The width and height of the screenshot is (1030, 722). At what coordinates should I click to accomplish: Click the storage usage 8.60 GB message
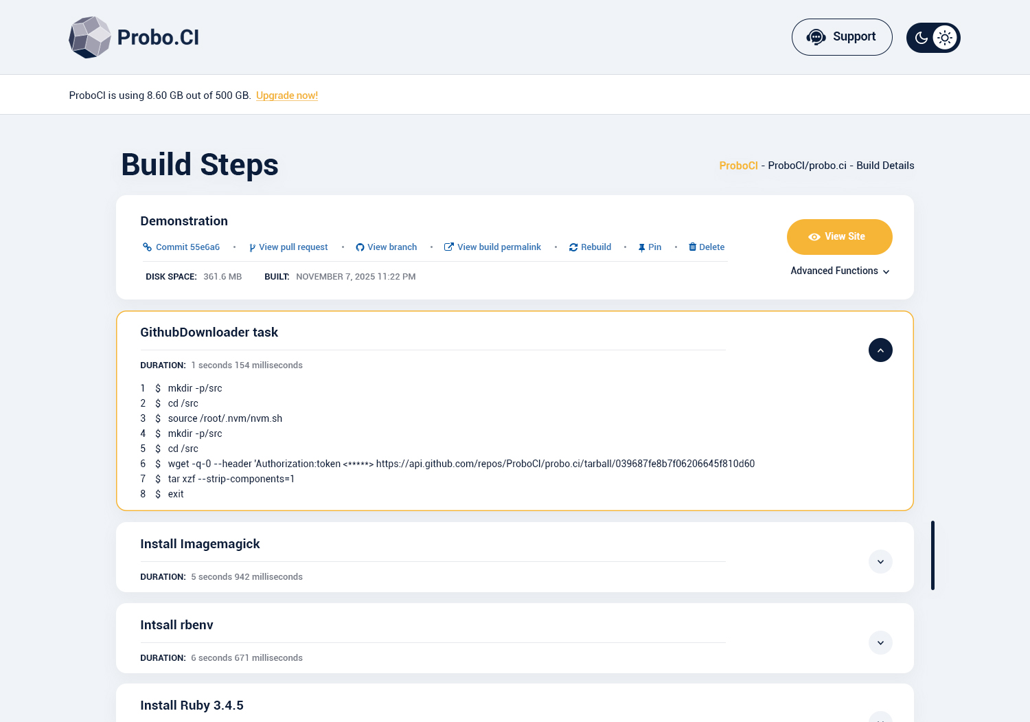tap(160, 95)
